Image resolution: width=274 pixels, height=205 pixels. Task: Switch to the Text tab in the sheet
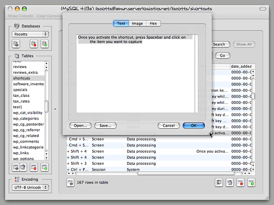121,23
